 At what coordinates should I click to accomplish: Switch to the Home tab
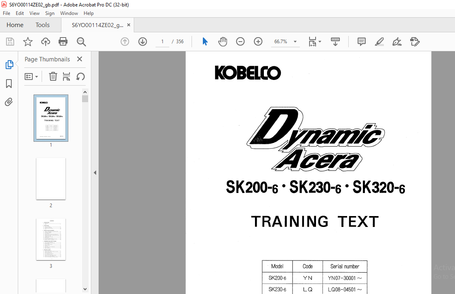coord(15,25)
